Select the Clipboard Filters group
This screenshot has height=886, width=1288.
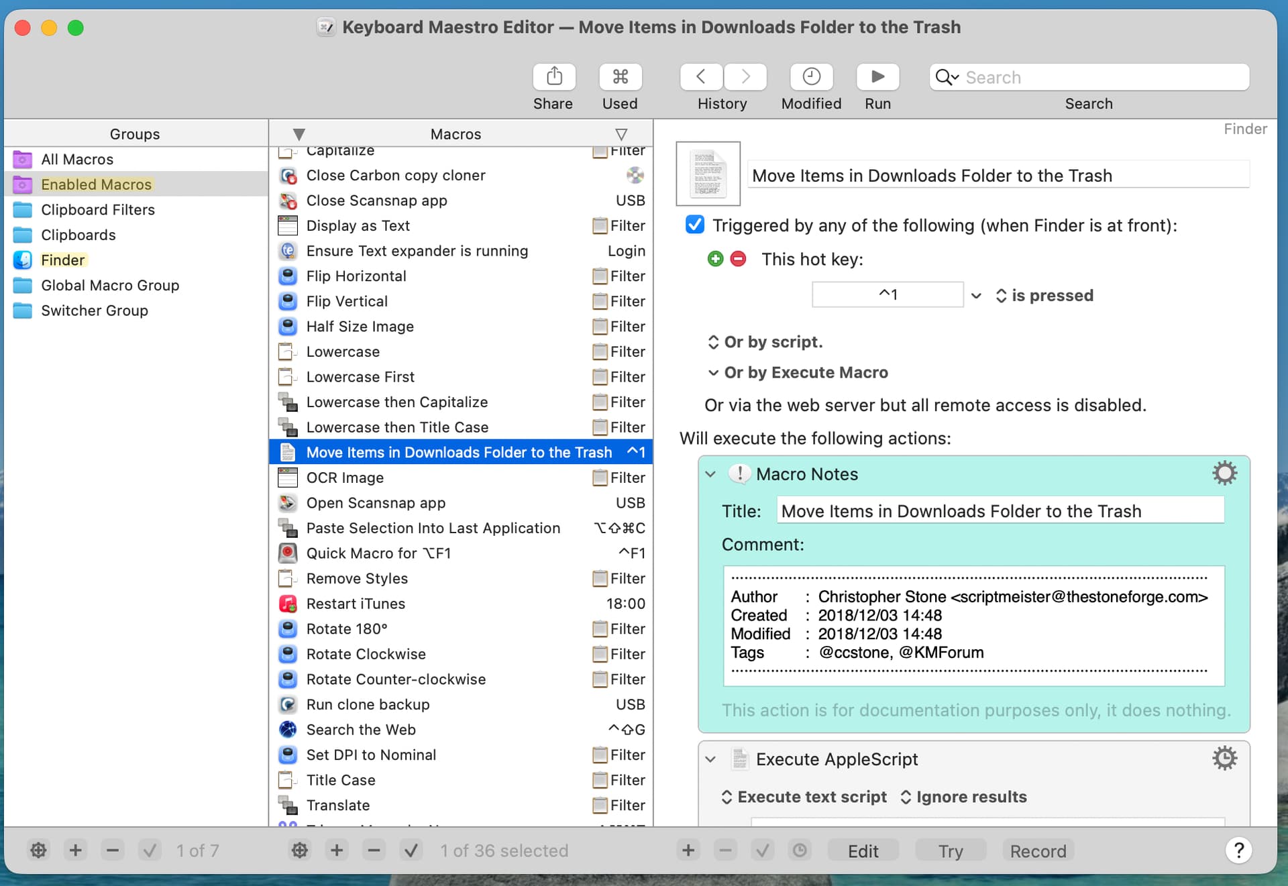[x=98, y=210]
